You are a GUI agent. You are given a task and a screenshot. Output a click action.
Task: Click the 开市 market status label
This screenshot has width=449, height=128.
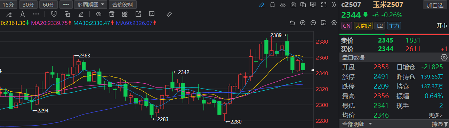(442, 26)
